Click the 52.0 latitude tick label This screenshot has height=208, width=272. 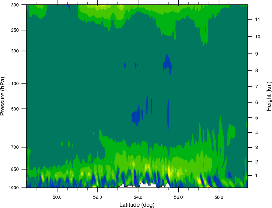click(98, 197)
